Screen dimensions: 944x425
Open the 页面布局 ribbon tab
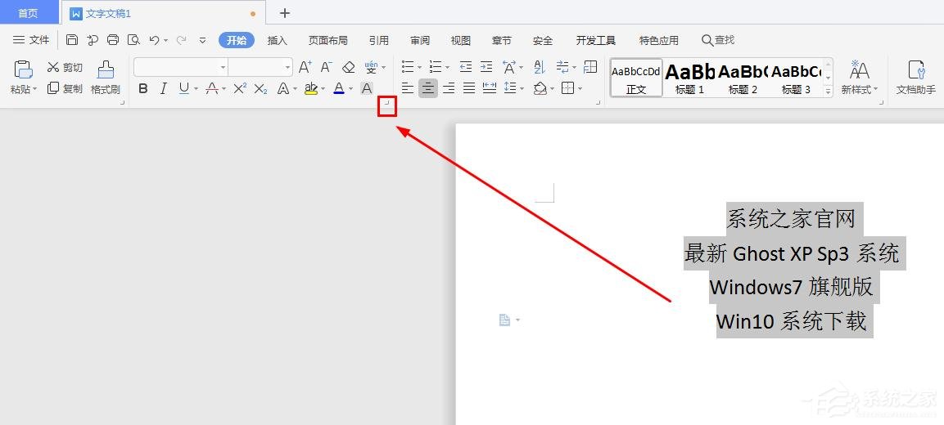pyautogui.click(x=327, y=40)
